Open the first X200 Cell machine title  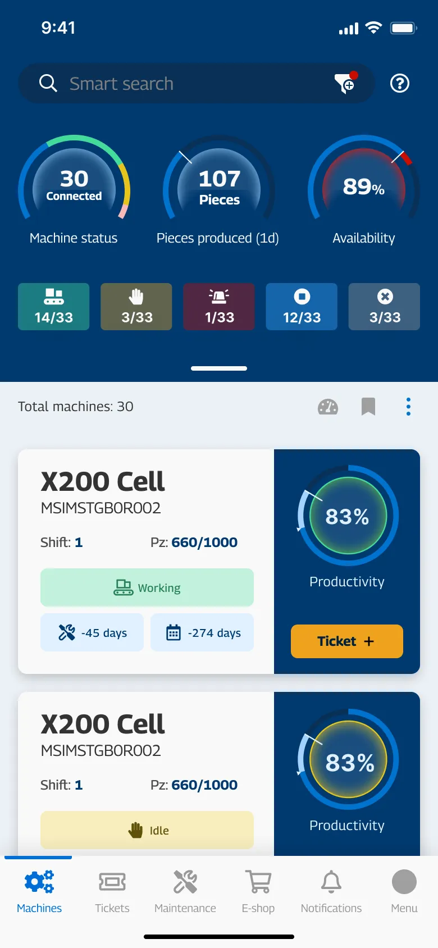(103, 481)
